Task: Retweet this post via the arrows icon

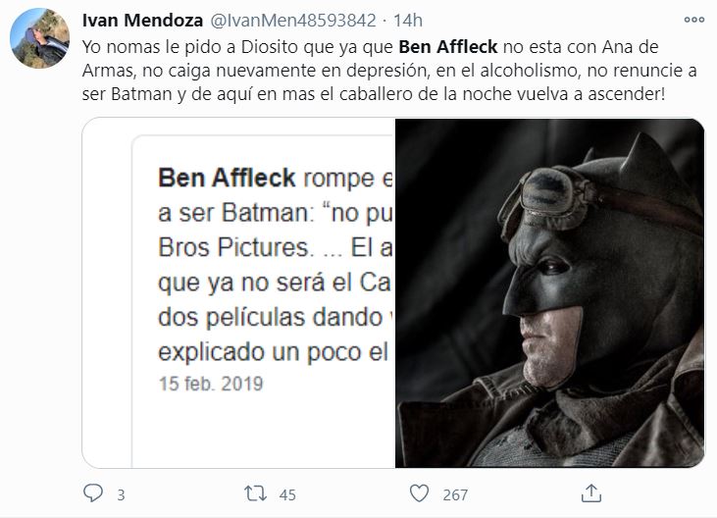Action: (255, 493)
